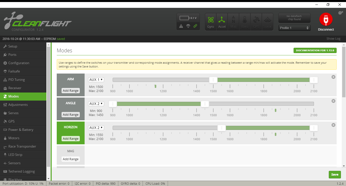The image size is (346, 186).
Task: Open Documentation for 1.13.0
Action: (315, 50)
